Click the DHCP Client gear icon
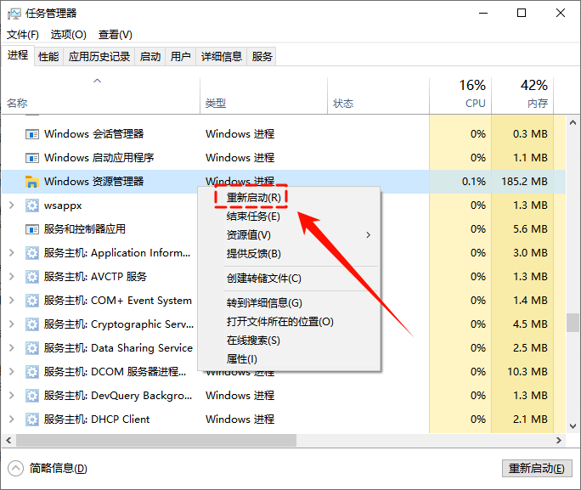This screenshot has height=490, width=581. 32,420
